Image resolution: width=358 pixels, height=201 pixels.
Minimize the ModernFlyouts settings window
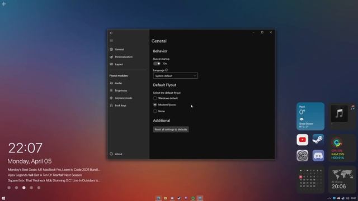tap(253, 32)
